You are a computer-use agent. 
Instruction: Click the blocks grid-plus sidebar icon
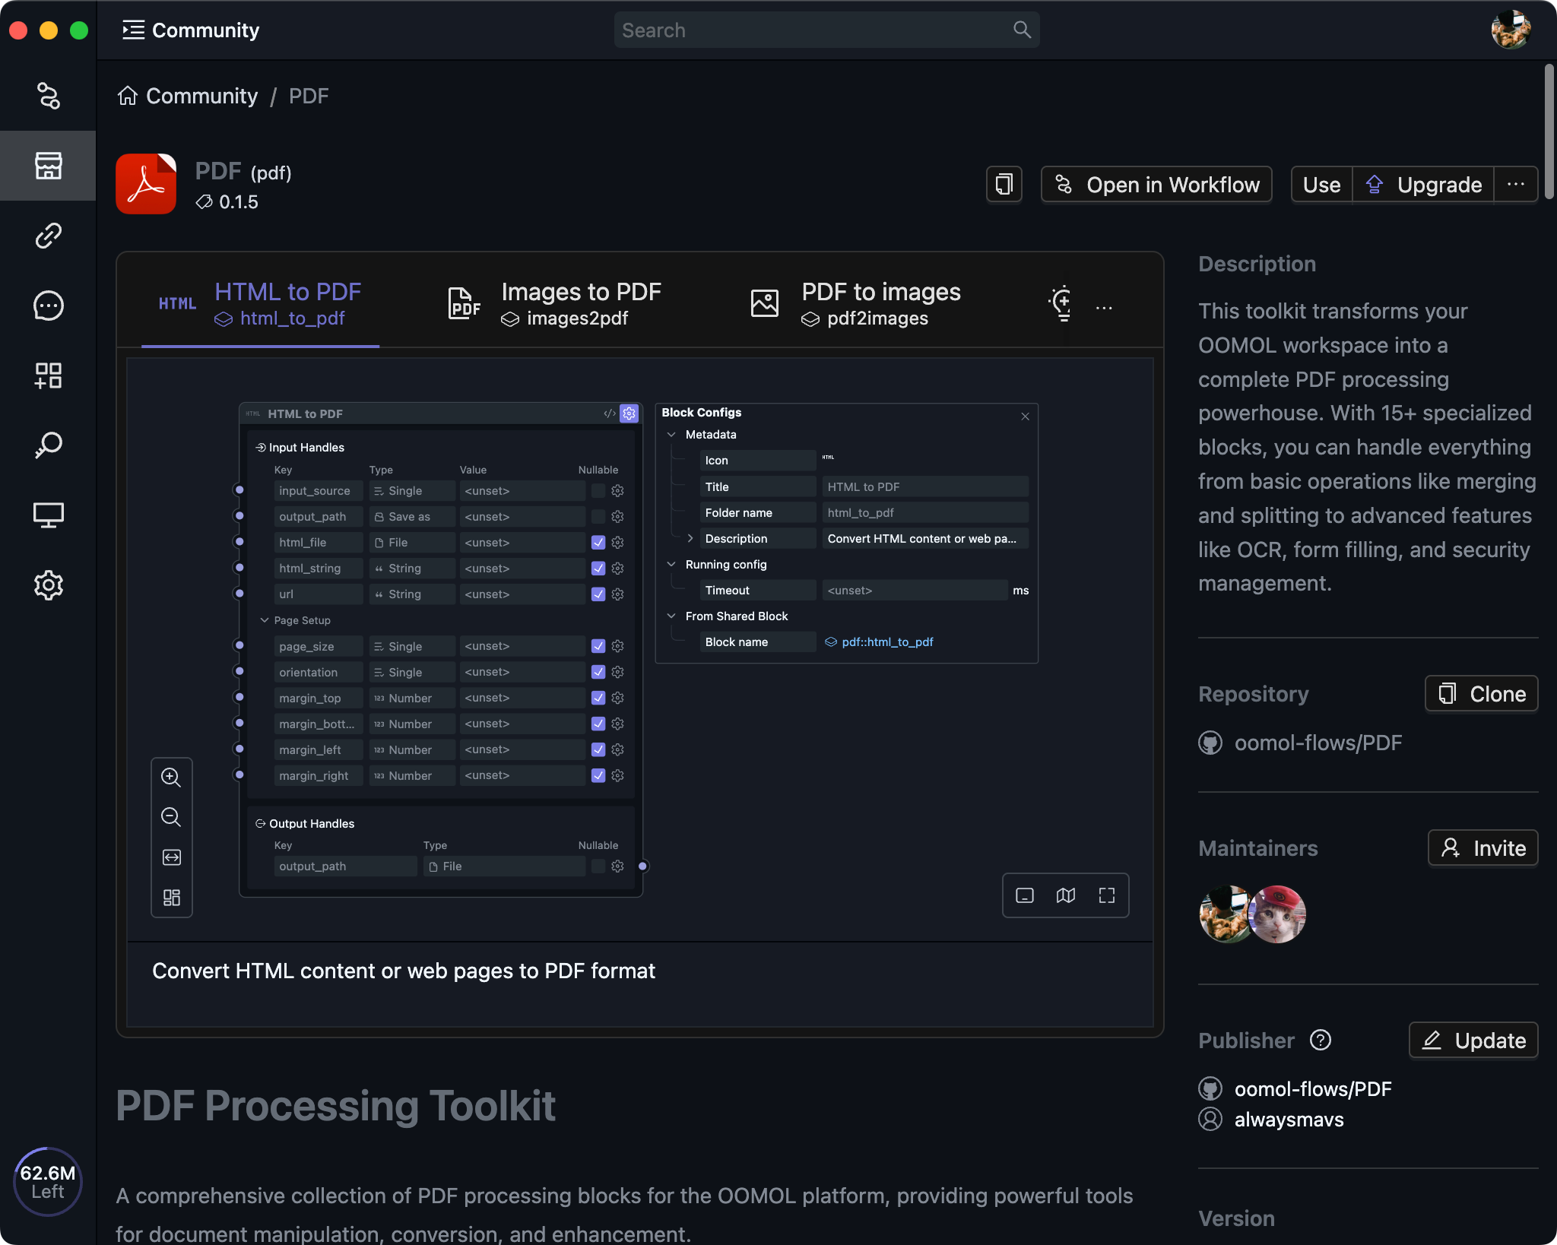coord(48,375)
